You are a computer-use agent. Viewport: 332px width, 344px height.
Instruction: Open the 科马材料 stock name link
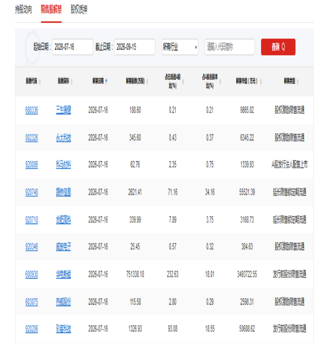point(64,165)
